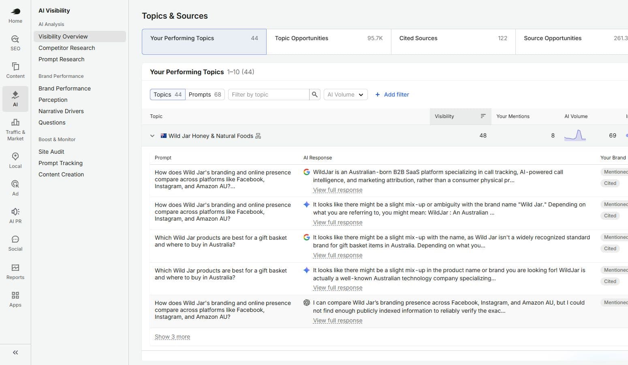
Task: View full response for brand name ambiguity answer
Action: [x=338, y=222]
